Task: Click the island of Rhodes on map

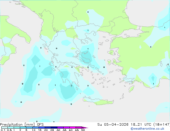Action: coord(131,89)
